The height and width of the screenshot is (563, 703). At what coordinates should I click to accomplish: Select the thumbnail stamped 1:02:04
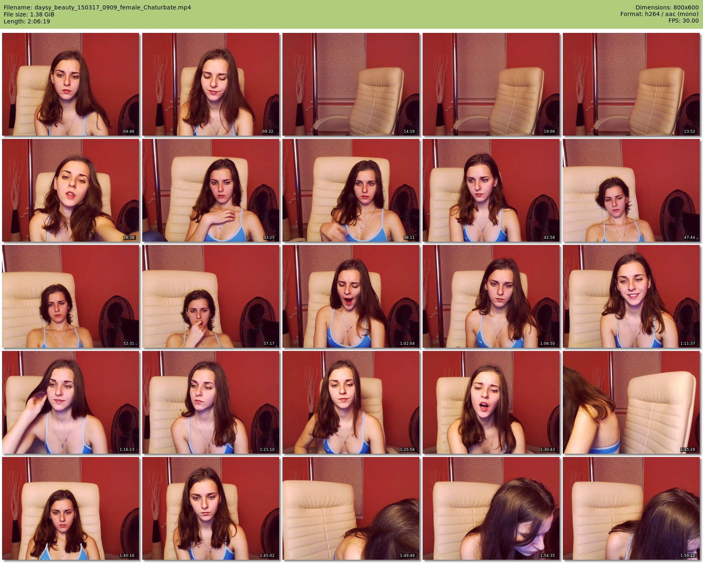pos(351,296)
